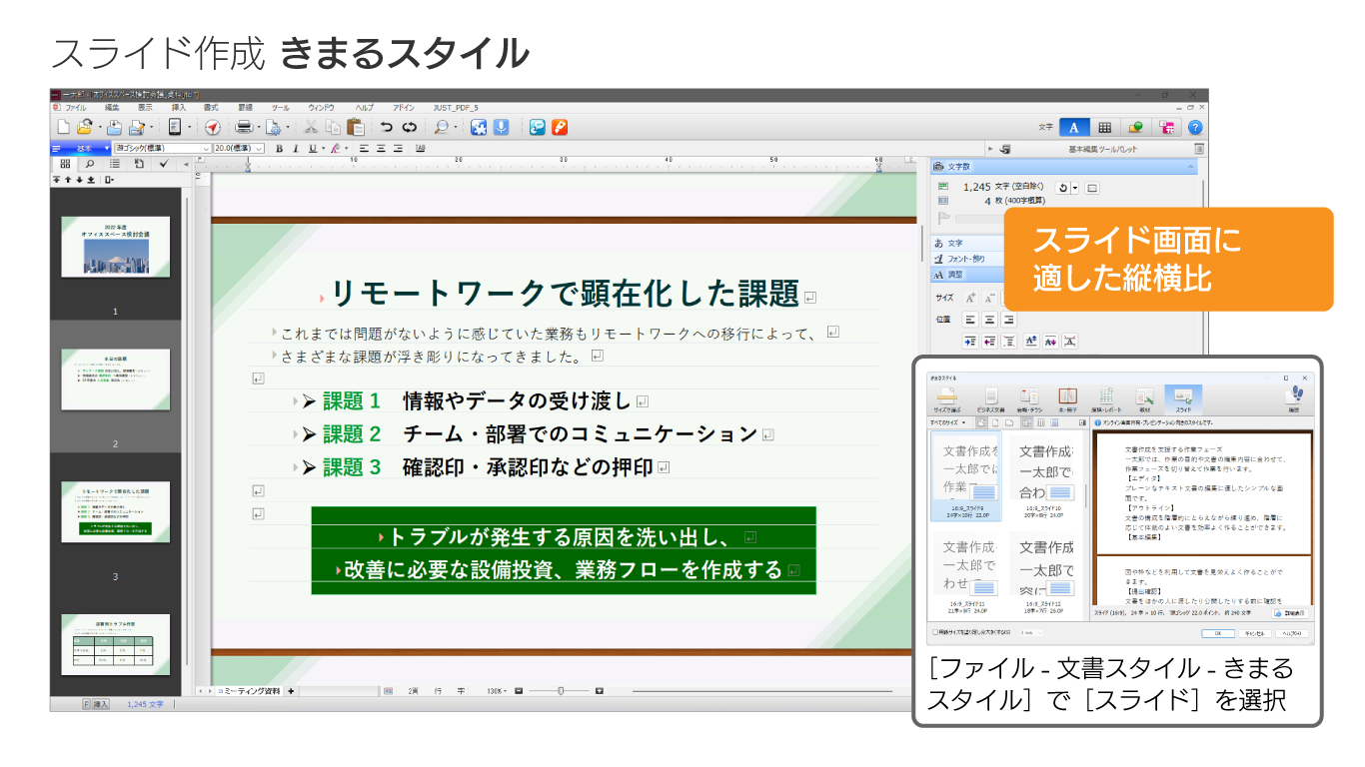Select 本・冊子 book style category icon

[x=1067, y=399]
